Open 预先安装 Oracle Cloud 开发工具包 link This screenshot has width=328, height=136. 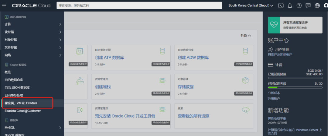pyautogui.click(x=125, y=116)
